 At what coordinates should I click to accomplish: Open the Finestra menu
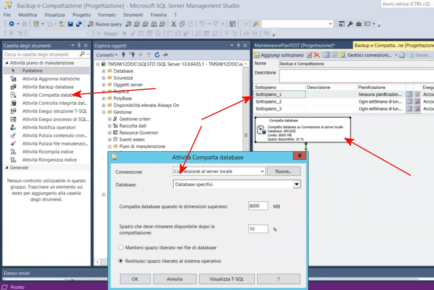point(158,15)
